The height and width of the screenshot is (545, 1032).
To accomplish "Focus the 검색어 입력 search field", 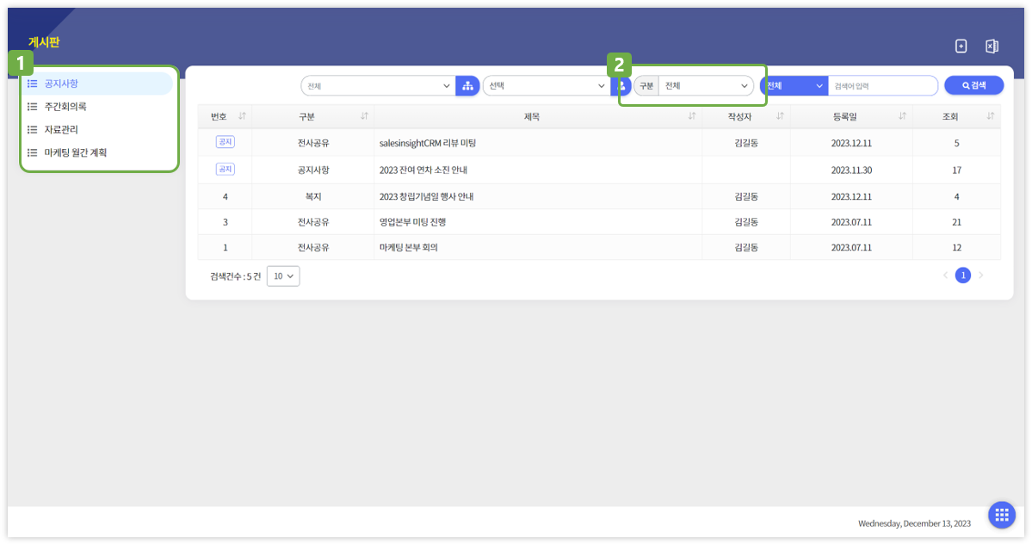I will point(882,85).
